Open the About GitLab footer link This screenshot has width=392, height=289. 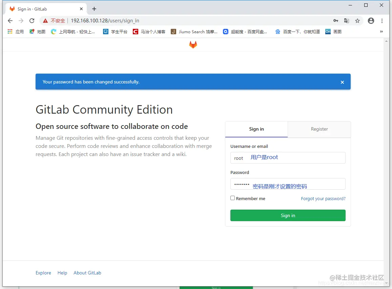point(87,273)
